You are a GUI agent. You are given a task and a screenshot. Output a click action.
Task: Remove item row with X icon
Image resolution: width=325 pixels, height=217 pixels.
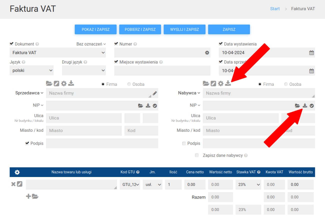13,184
